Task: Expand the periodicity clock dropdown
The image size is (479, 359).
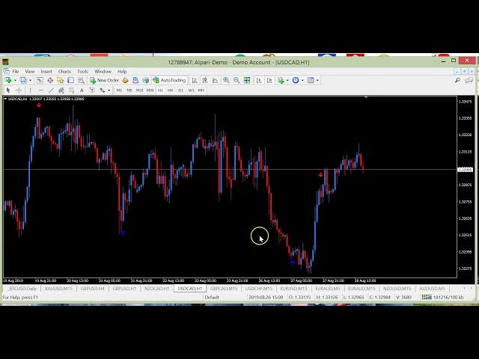Action: [x=302, y=80]
